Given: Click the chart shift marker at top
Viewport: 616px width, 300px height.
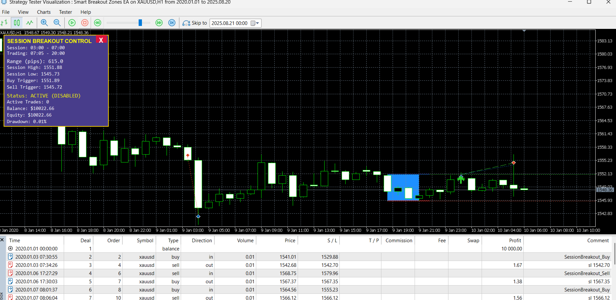Looking at the screenshot, I should 524,31.
